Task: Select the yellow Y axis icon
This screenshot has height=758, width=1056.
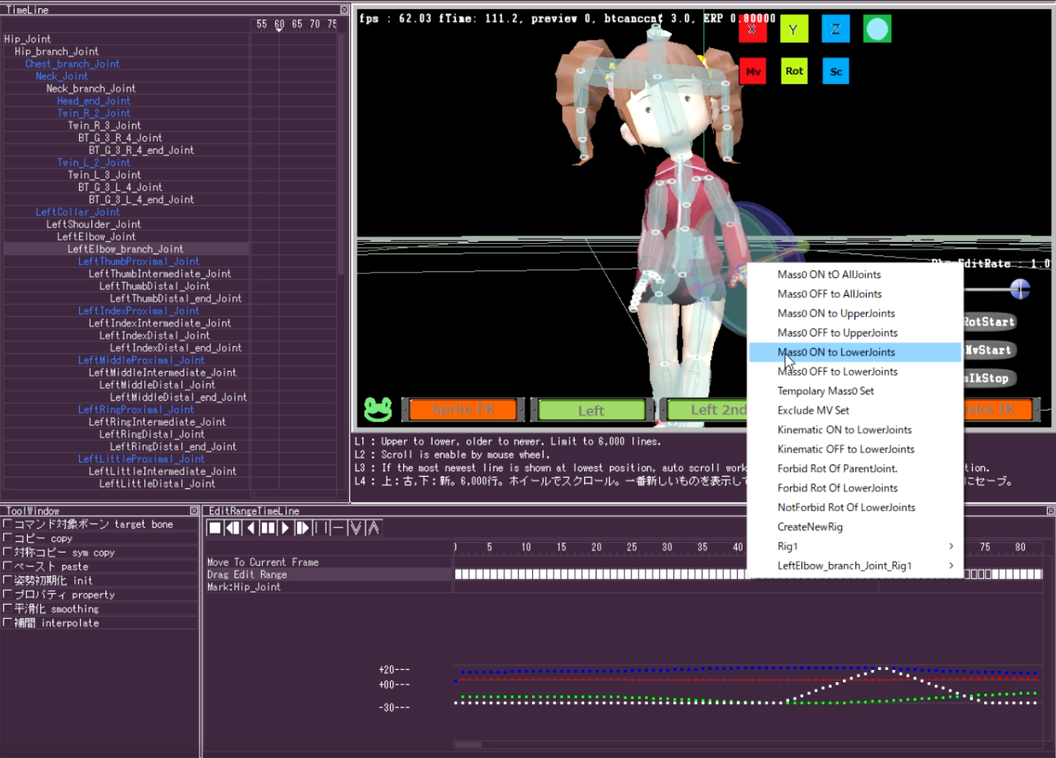Action: [x=793, y=29]
